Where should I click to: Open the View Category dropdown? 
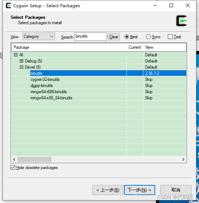39,36
